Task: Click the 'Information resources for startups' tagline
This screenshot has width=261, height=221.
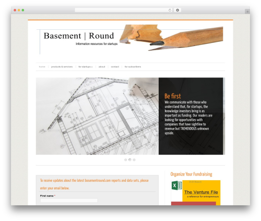Action: (x=97, y=44)
